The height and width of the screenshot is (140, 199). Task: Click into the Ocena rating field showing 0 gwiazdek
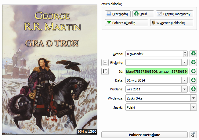pyautogui.click(x=154, y=54)
